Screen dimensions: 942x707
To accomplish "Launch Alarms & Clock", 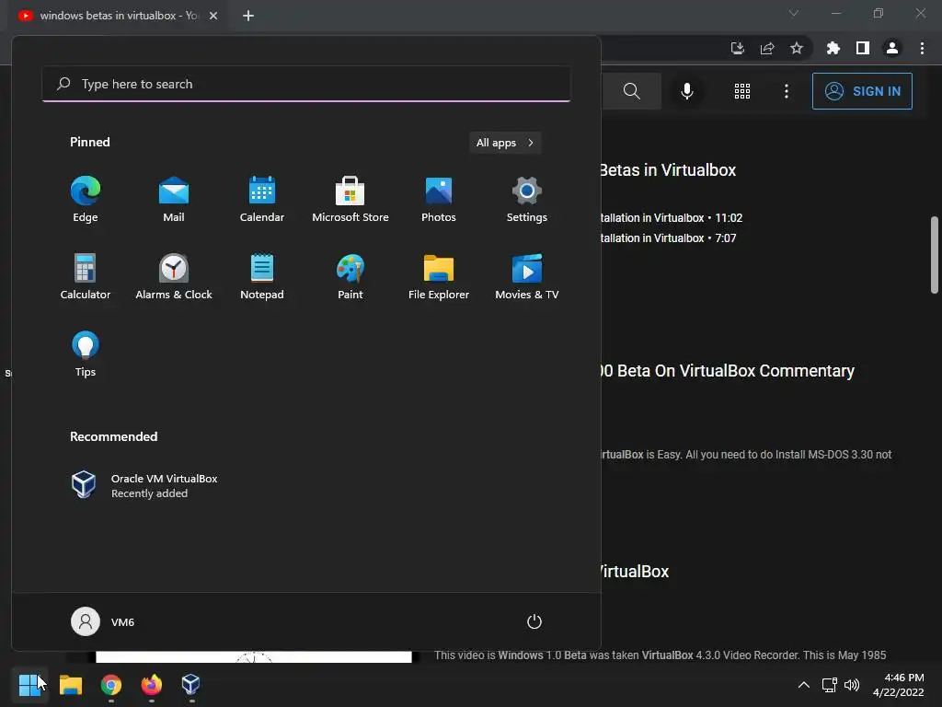I will (174, 276).
